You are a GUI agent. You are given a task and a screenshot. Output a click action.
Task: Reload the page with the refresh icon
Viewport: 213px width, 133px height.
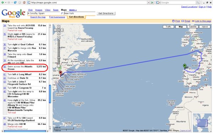(15, 2)
